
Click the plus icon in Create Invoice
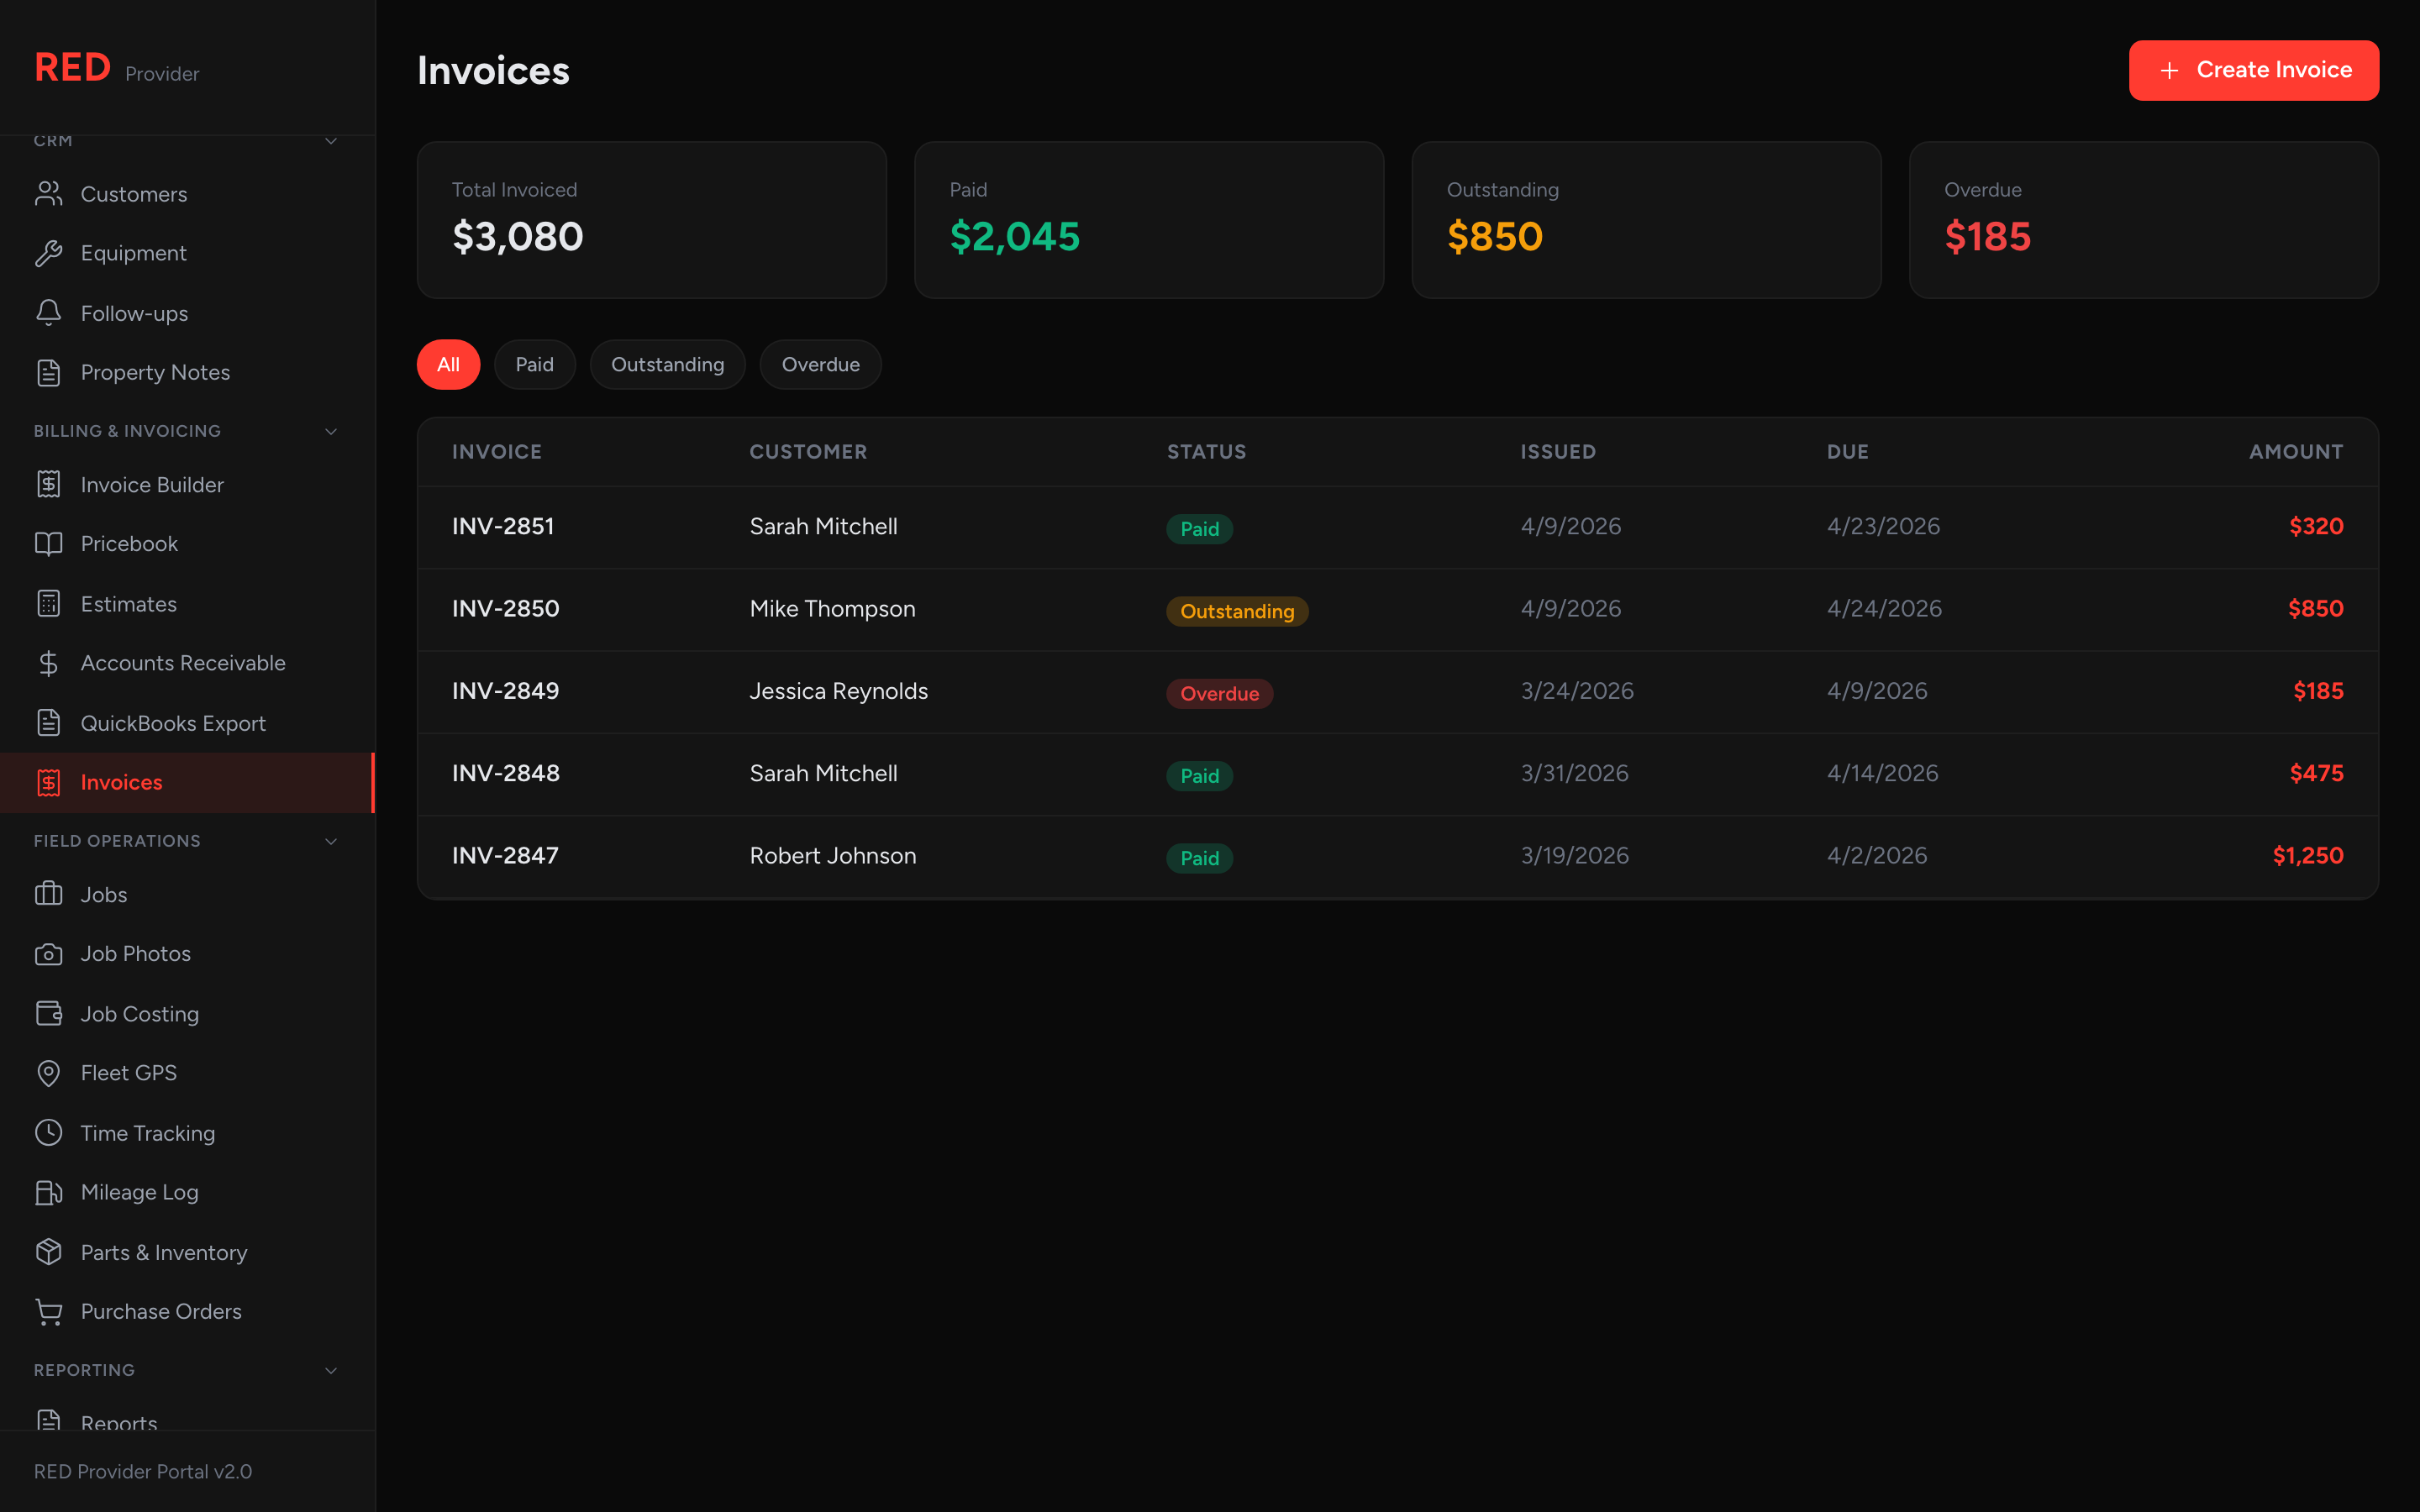[2169, 70]
